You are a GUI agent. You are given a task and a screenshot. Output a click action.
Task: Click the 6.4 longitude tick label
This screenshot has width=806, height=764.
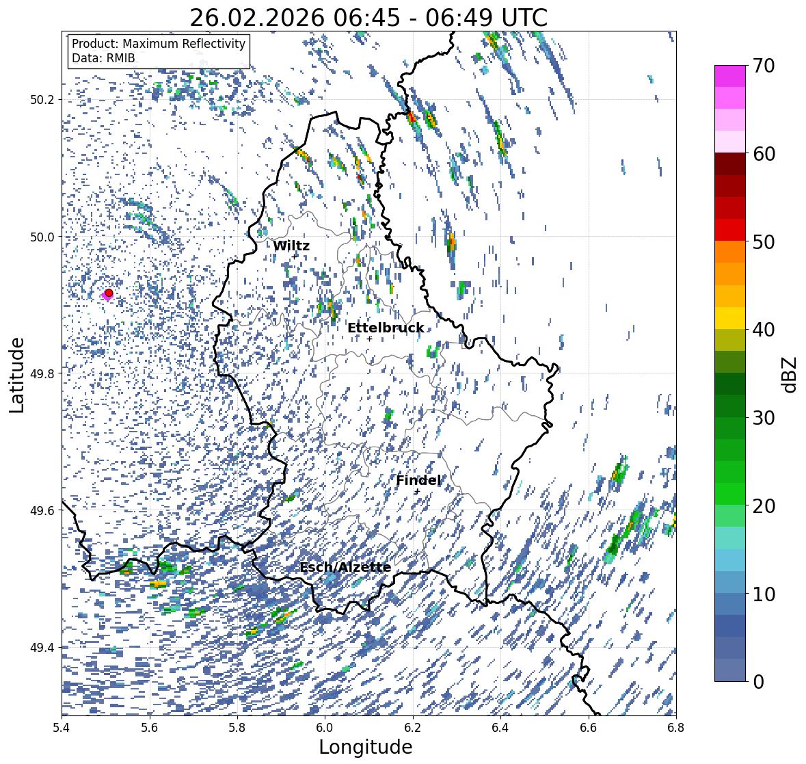tap(500, 728)
